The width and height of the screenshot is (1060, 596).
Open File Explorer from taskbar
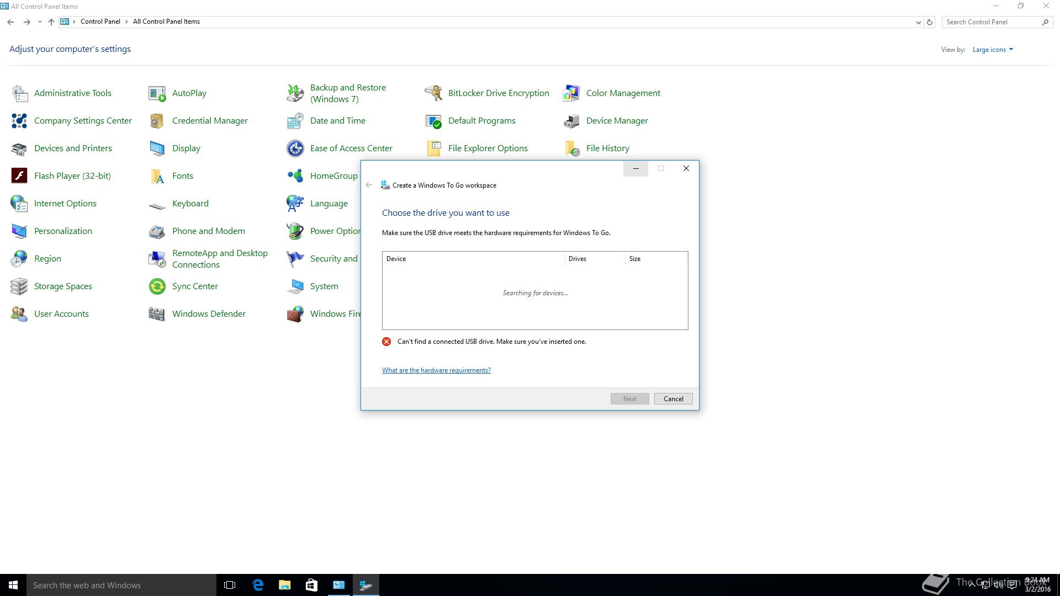[284, 585]
